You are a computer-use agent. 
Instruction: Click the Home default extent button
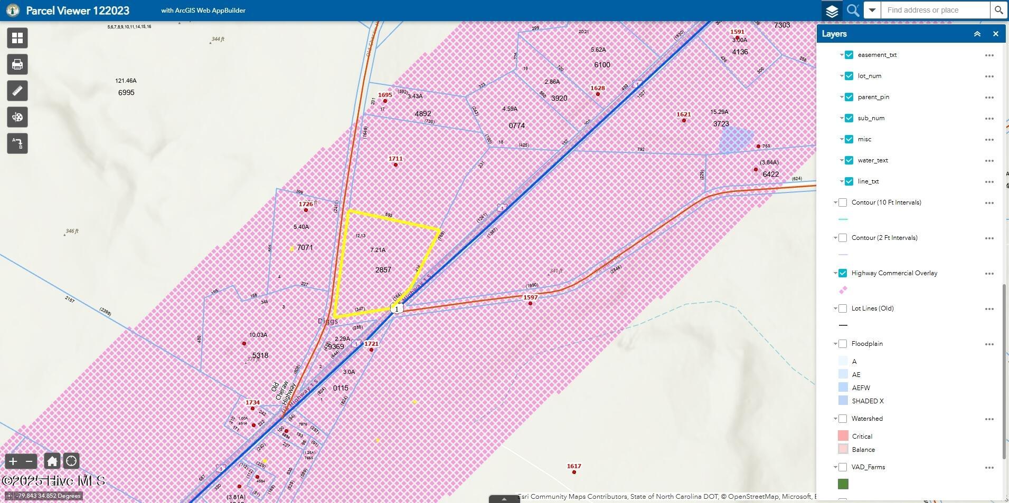point(52,460)
